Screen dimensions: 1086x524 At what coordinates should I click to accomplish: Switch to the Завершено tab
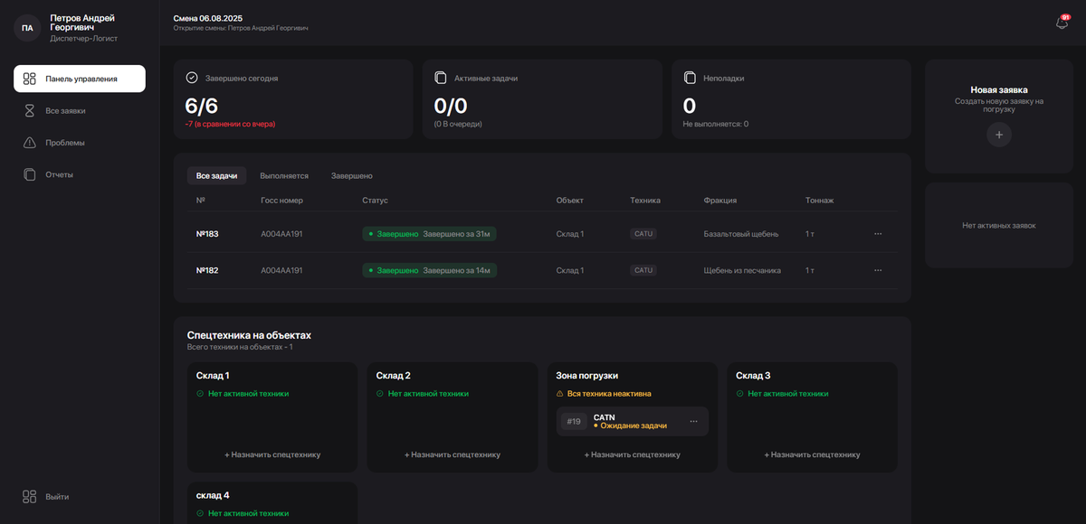click(x=351, y=176)
